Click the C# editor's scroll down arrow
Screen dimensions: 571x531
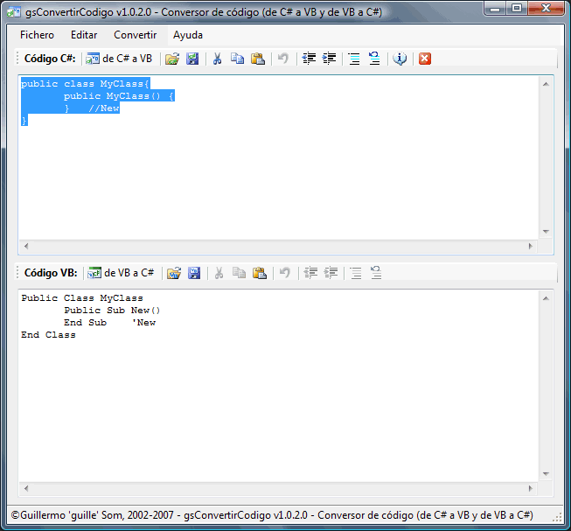(x=546, y=232)
